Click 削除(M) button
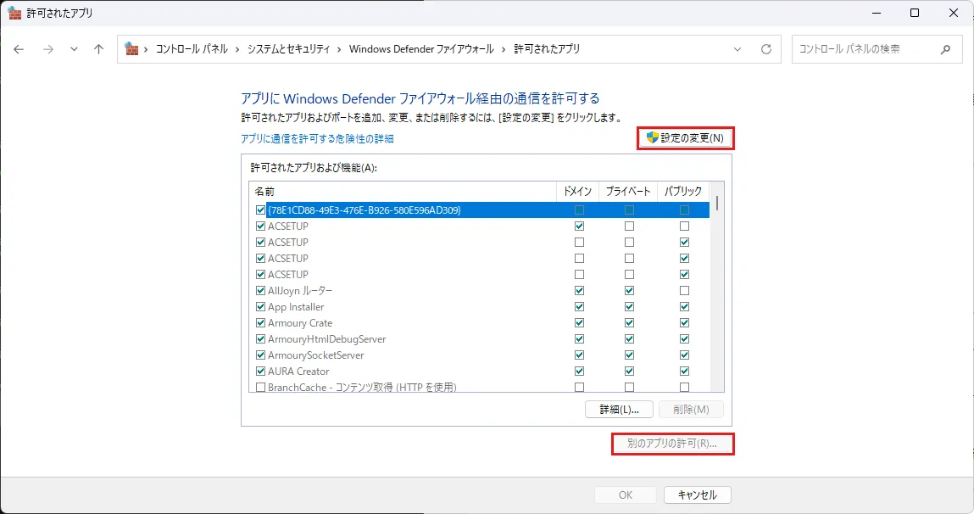The height and width of the screenshot is (514, 974). [691, 410]
